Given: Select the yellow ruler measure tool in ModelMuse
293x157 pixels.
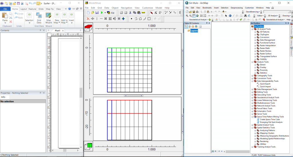Looking at the screenshot, I should point(143,13).
